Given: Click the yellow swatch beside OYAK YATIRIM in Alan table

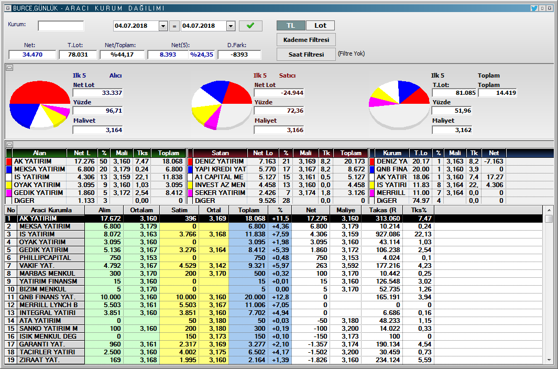Looking at the screenshot, I should 9,185.
